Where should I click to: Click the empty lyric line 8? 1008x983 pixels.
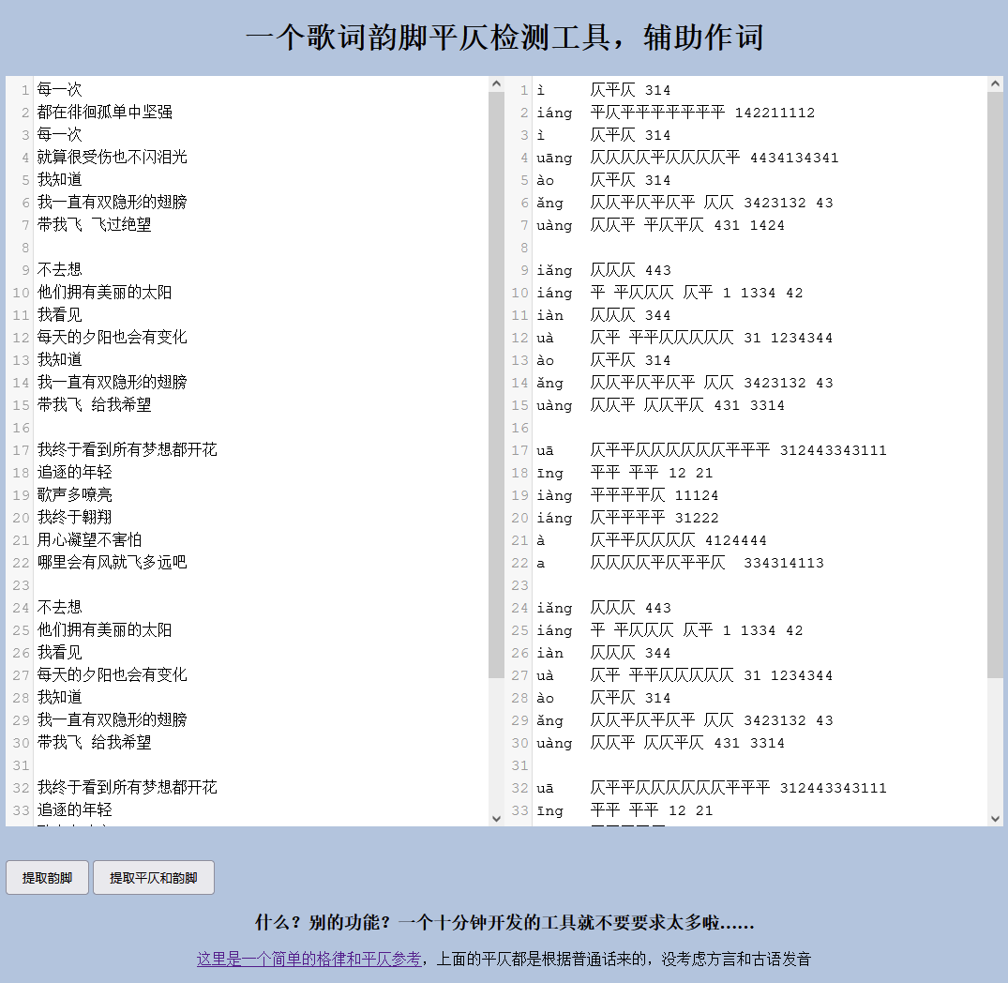pyautogui.click(x=94, y=247)
